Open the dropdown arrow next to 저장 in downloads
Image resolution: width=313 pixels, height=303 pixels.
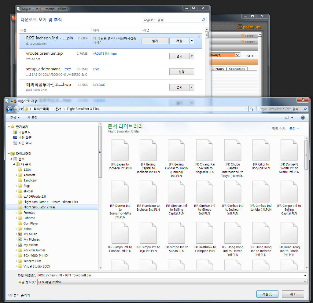[x=191, y=41]
